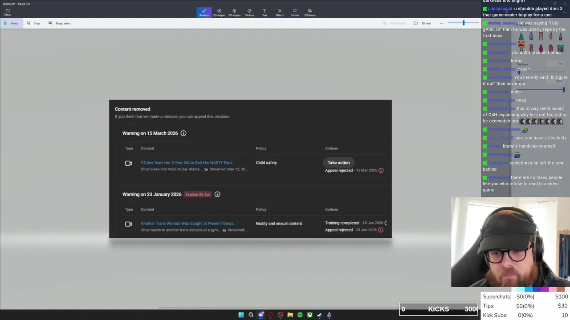The width and height of the screenshot is (570, 320).
Task: Open the Canvas settings
Action: 295,12
